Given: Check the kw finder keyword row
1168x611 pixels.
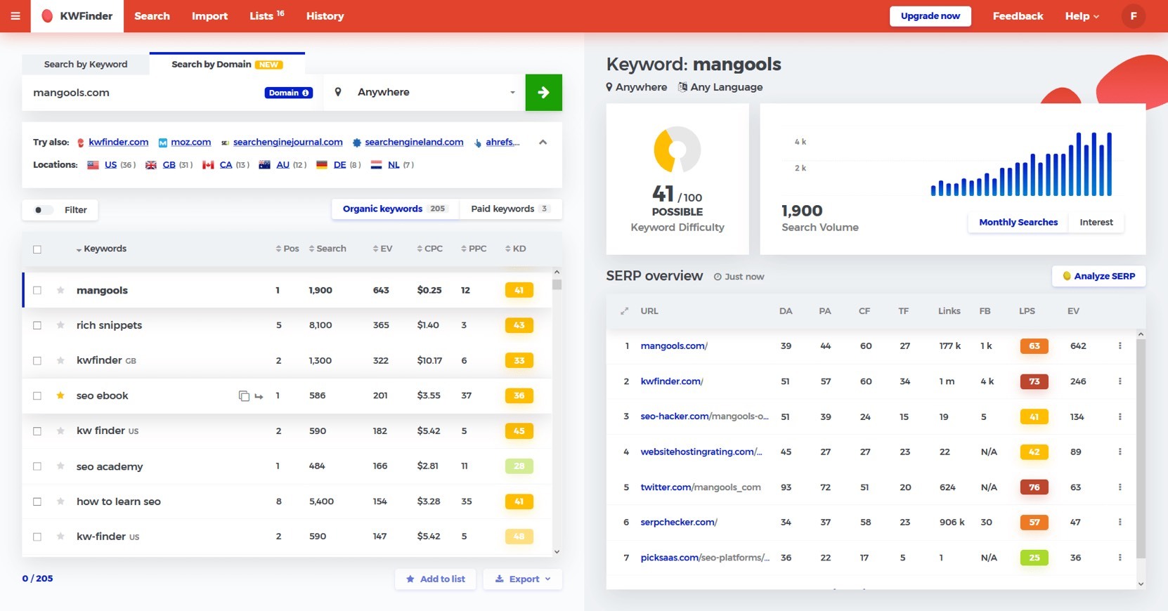Looking at the screenshot, I should (37, 431).
